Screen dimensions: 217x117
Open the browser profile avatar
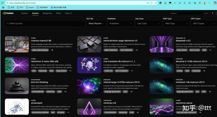point(205,3)
